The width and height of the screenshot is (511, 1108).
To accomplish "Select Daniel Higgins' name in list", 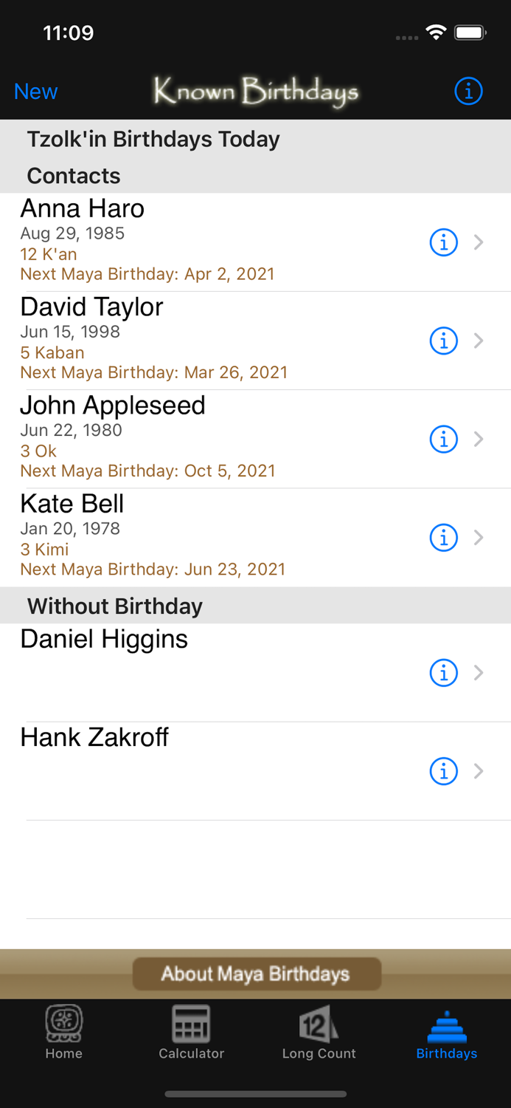I will click(104, 639).
